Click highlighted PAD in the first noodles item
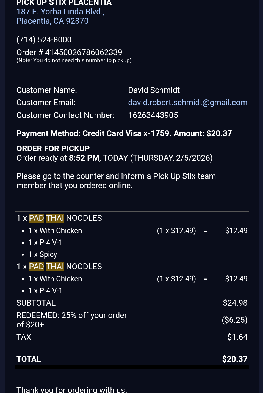The height and width of the screenshot is (393, 263). click(36, 218)
